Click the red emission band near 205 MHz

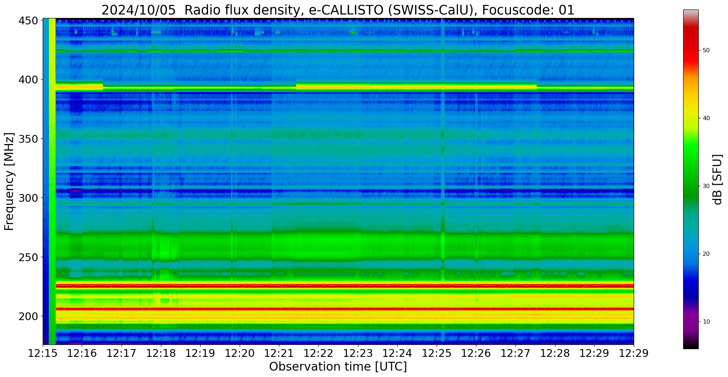click(x=345, y=309)
